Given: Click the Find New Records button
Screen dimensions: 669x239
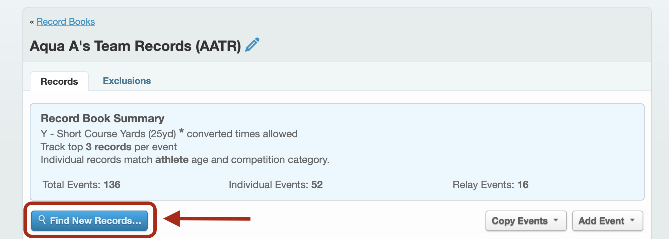Looking at the screenshot, I should 89,221.
